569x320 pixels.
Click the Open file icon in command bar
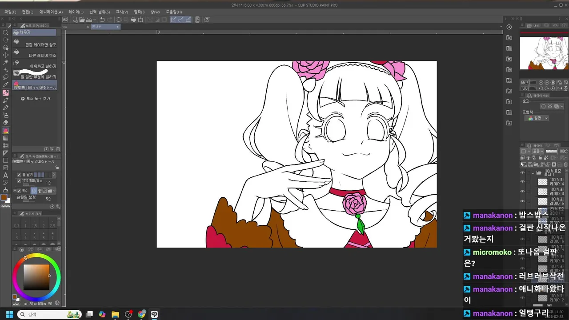(x=82, y=20)
